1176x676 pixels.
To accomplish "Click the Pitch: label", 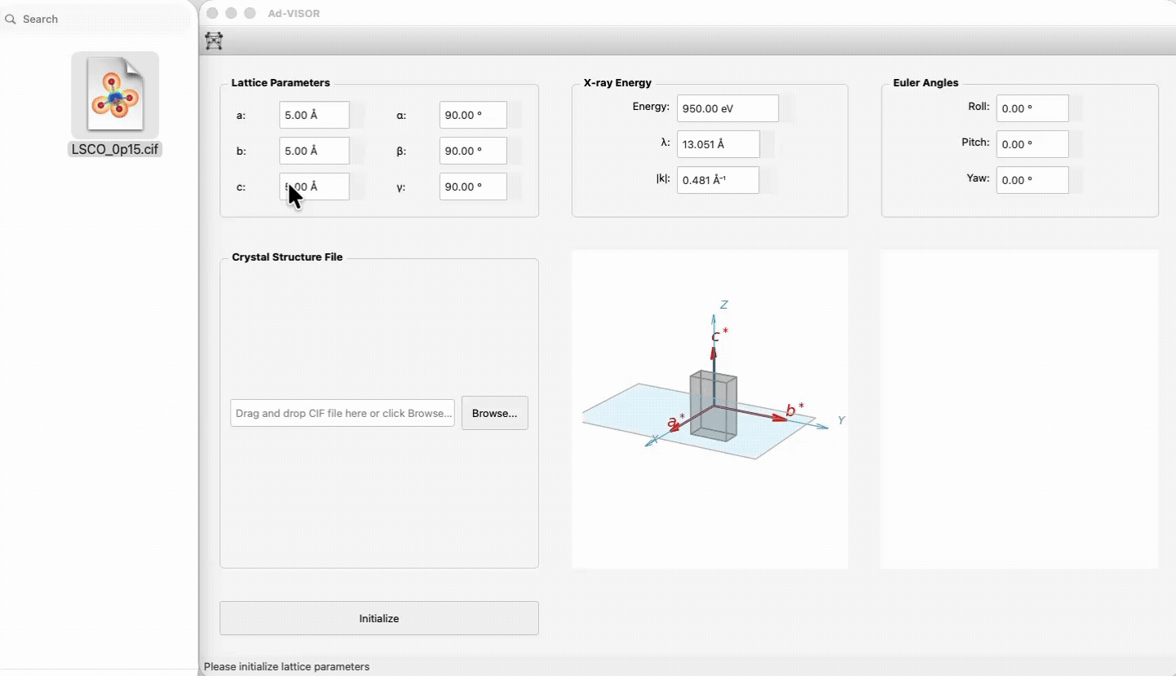I will point(975,143).
